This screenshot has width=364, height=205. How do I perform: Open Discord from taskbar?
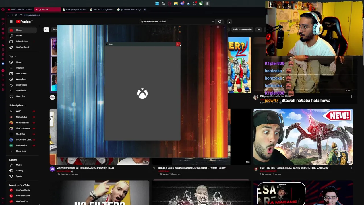coord(182,3)
